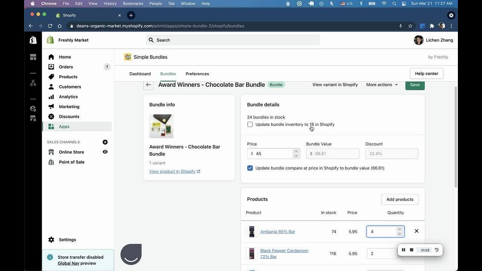Open the Point of Sale bag icon

click(x=51, y=162)
